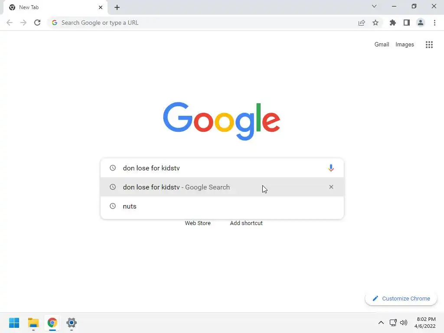Open the Extensions puzzle icon

[392, 23]
